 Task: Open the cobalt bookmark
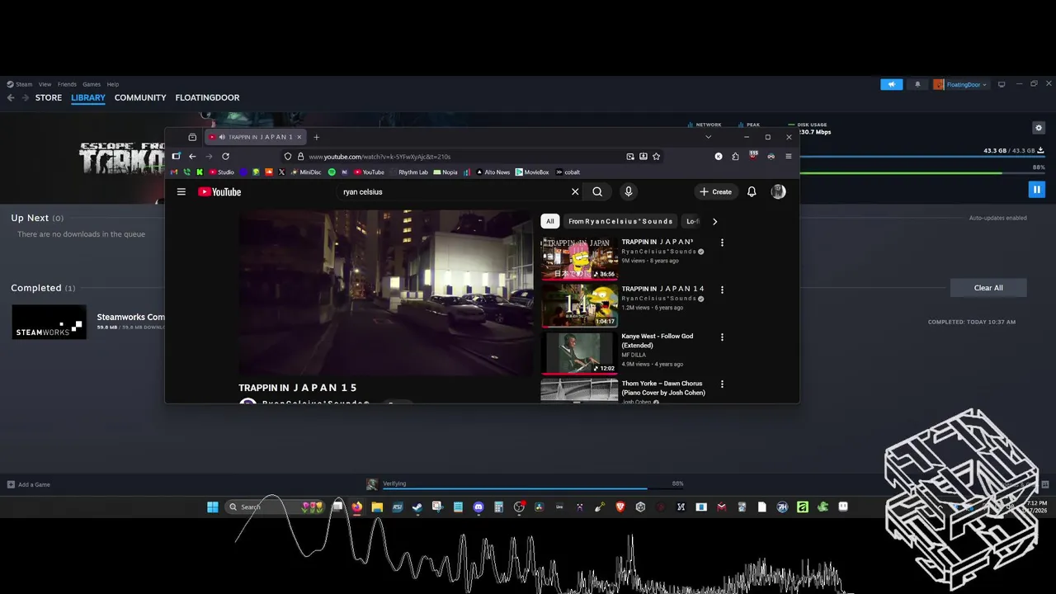click(x=568, y=172)
